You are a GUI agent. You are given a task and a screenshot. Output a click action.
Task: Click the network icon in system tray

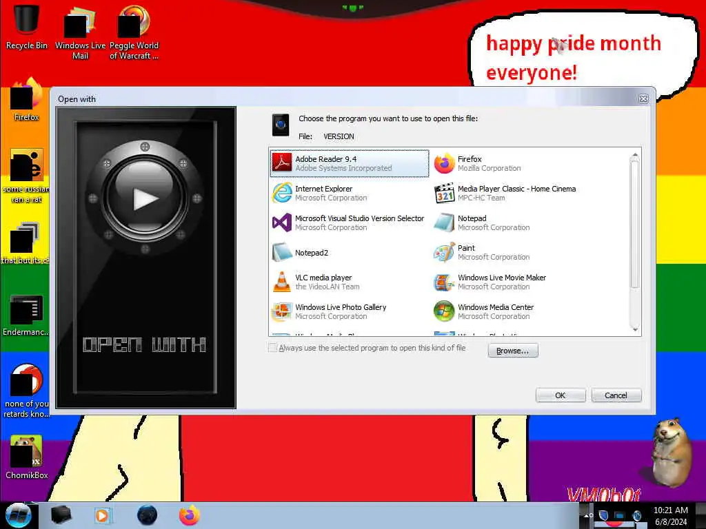[620, 515]
